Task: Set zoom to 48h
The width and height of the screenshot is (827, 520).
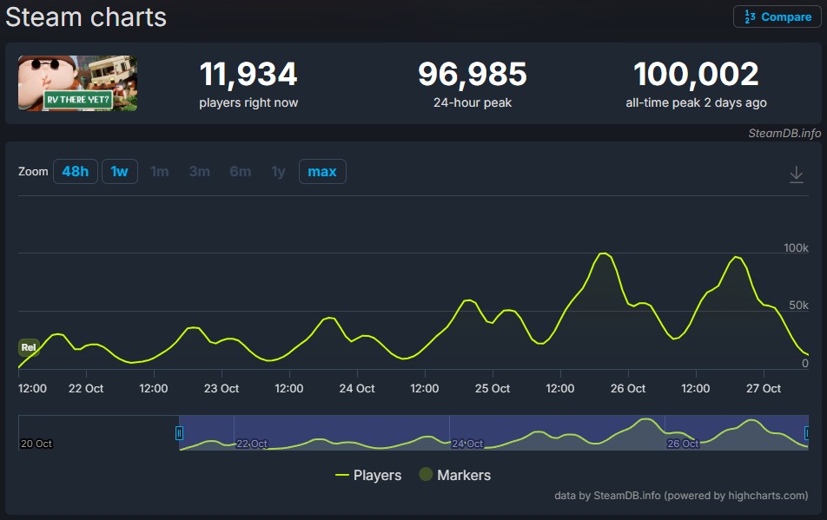Action: (x=76, y=172)
